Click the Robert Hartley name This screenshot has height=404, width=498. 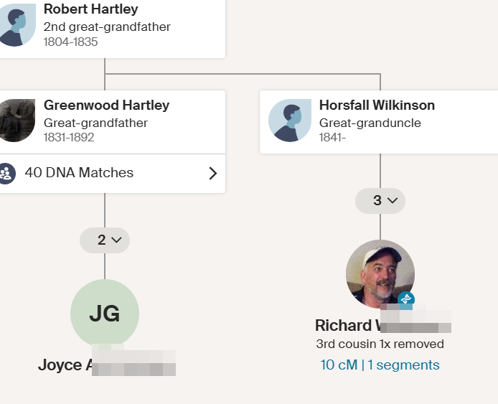tap(91, 9)
